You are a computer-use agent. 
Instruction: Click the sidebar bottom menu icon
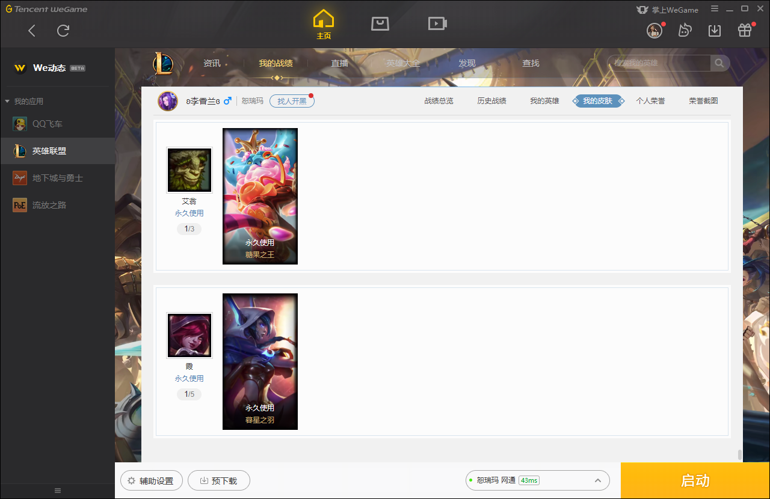58,491
